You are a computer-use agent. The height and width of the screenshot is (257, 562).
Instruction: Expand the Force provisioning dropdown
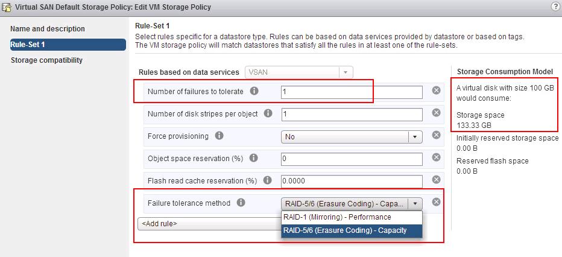coord(415,136)
